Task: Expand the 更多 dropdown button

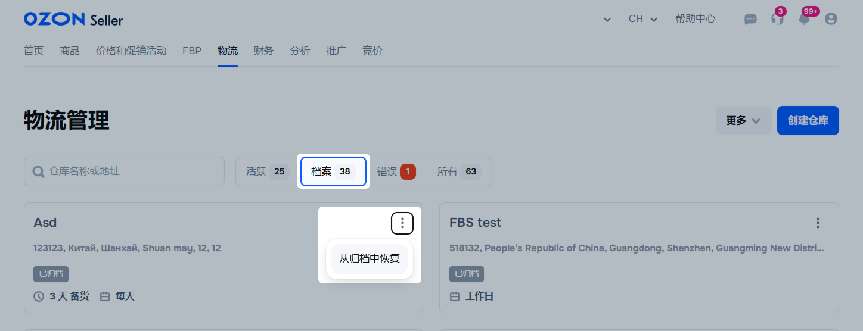Action: point(743,121)
